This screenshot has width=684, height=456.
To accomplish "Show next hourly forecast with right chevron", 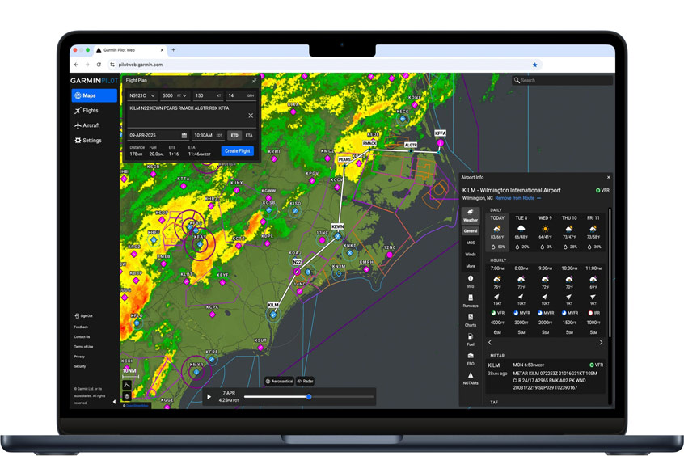I will point(600,343).
